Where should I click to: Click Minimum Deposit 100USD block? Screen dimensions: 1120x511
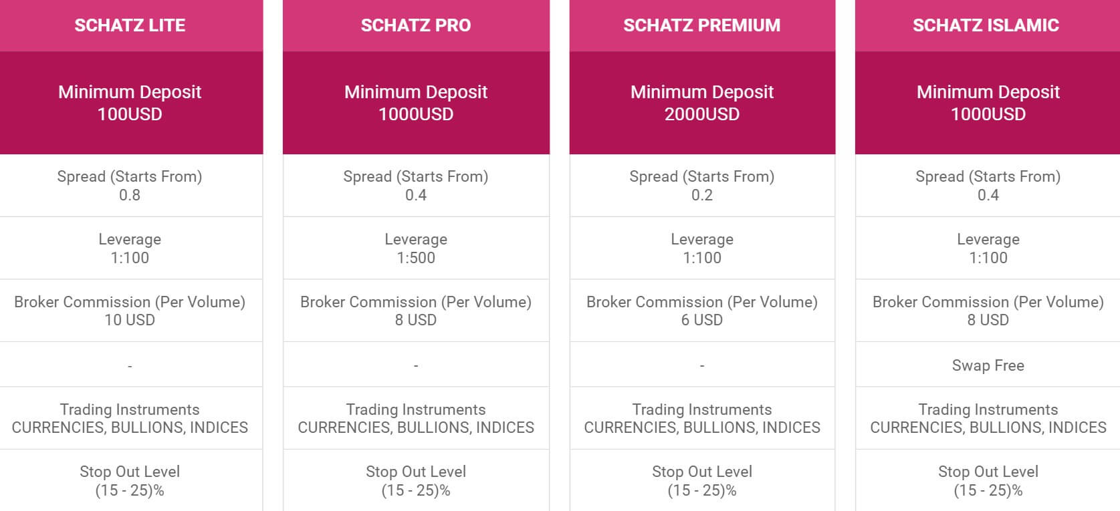[x=131, y=103]
